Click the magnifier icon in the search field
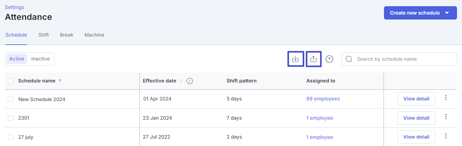This screenshot has height=146, width=462. (349, 59)
